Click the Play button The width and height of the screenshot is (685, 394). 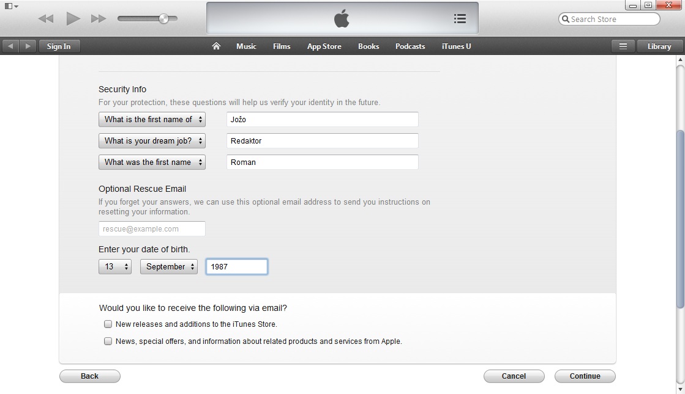coord(73,18)
